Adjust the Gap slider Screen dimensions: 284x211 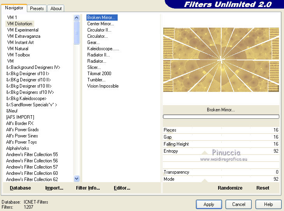pos(221,137)
